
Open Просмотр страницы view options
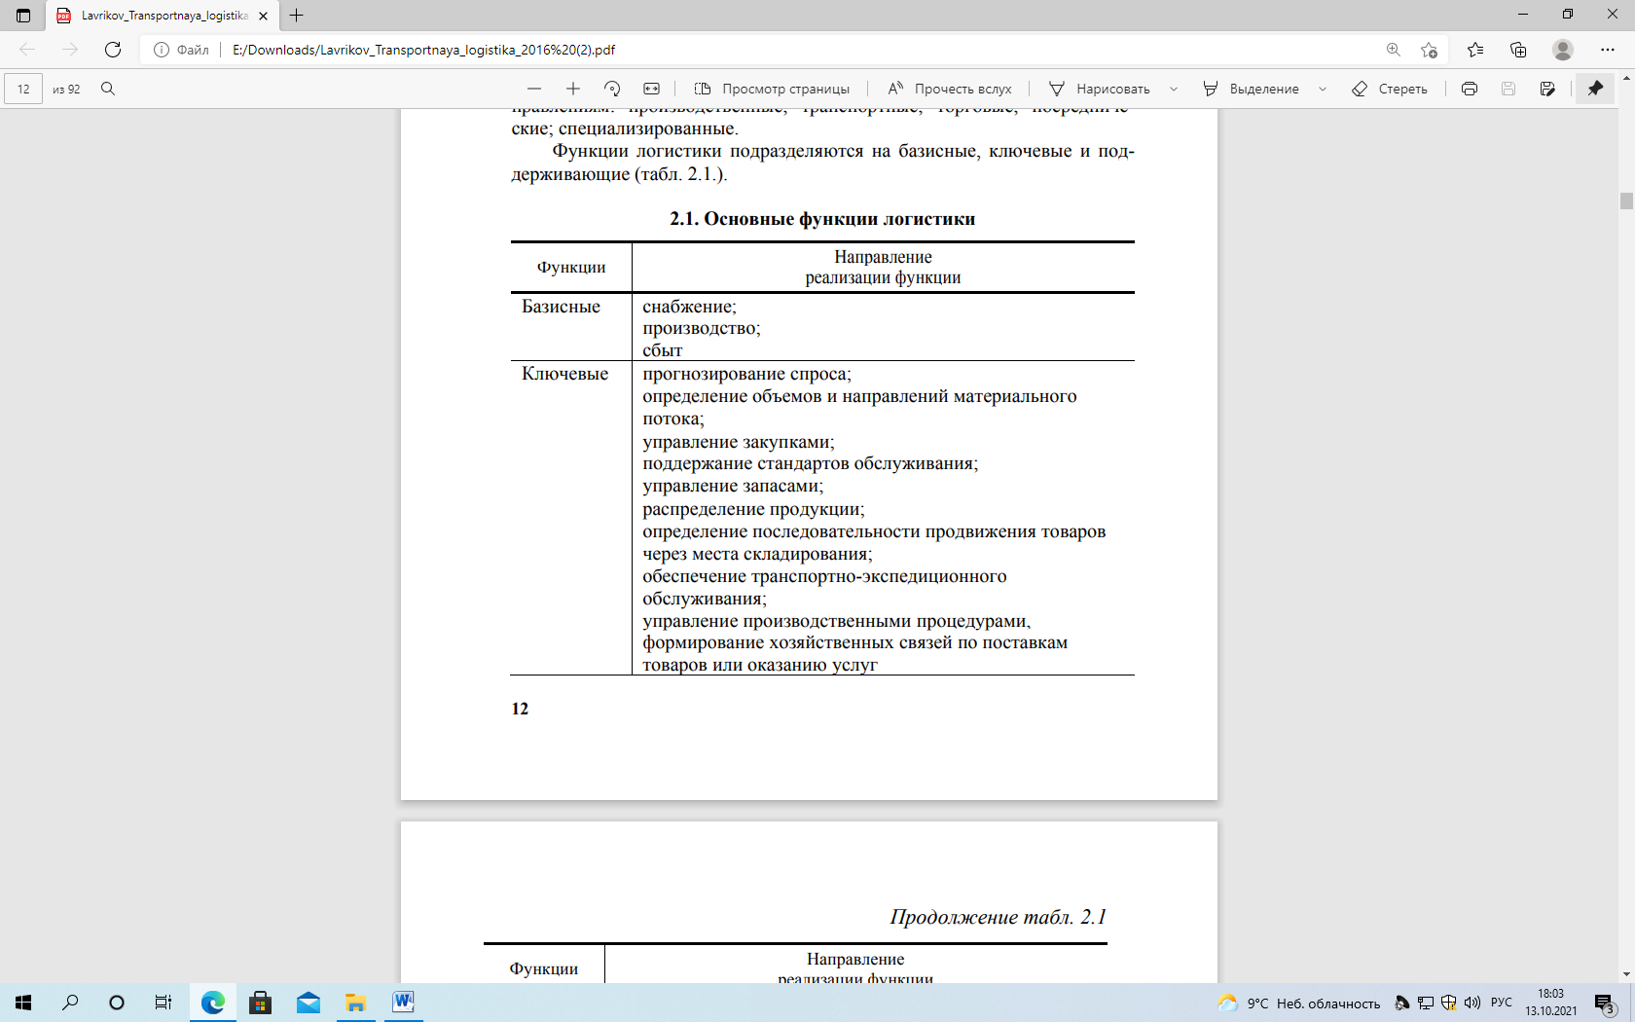tap(772, 89)
